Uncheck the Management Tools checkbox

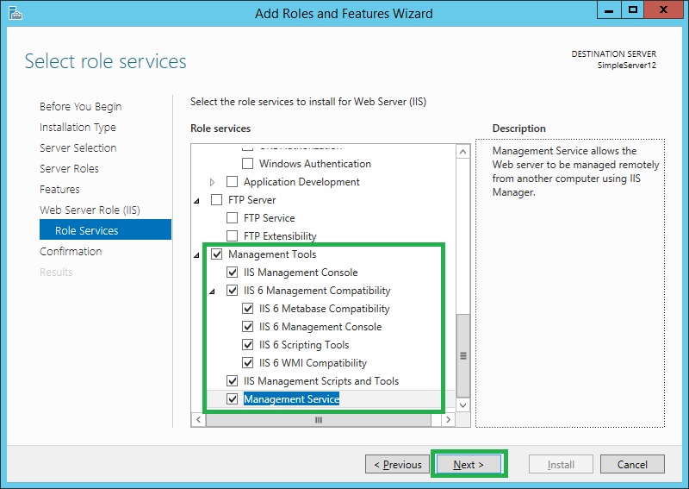[216, 254]
